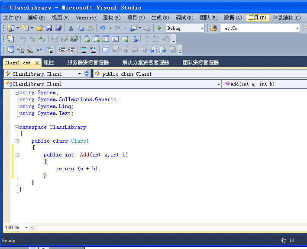Open the 生成(B) build menu
The height and width of the screenshot is (249, 307).
pyautogui.click(x=160, y=18)
